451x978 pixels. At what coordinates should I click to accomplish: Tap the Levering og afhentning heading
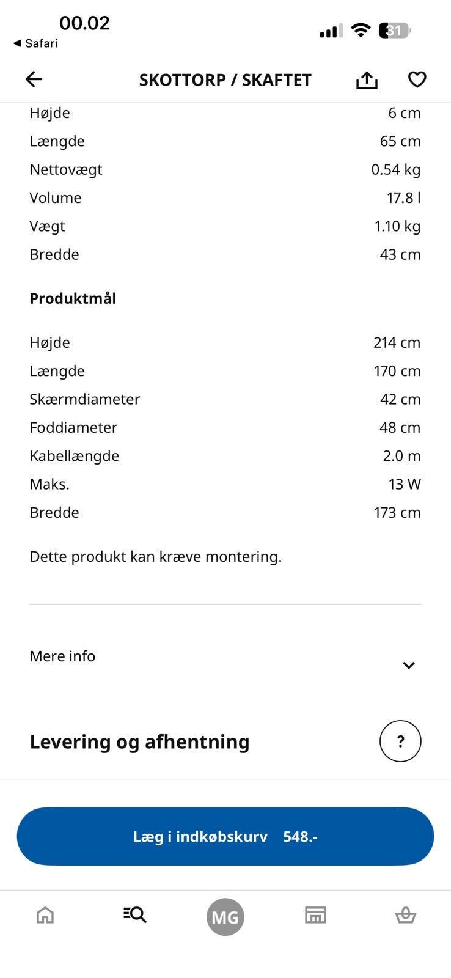(139, 741)
